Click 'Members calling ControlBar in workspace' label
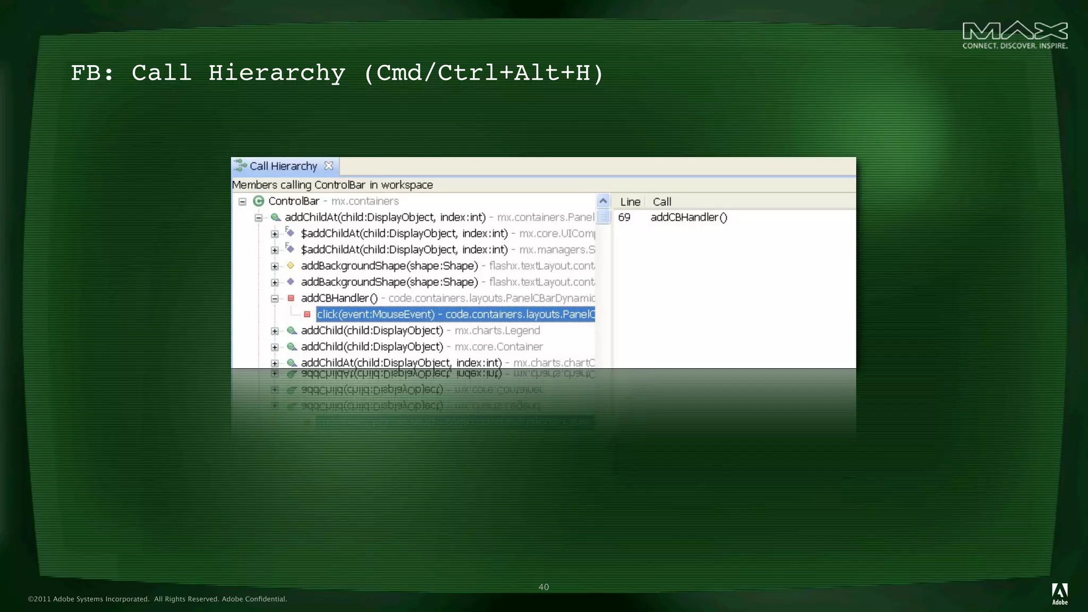 point(333,185)
